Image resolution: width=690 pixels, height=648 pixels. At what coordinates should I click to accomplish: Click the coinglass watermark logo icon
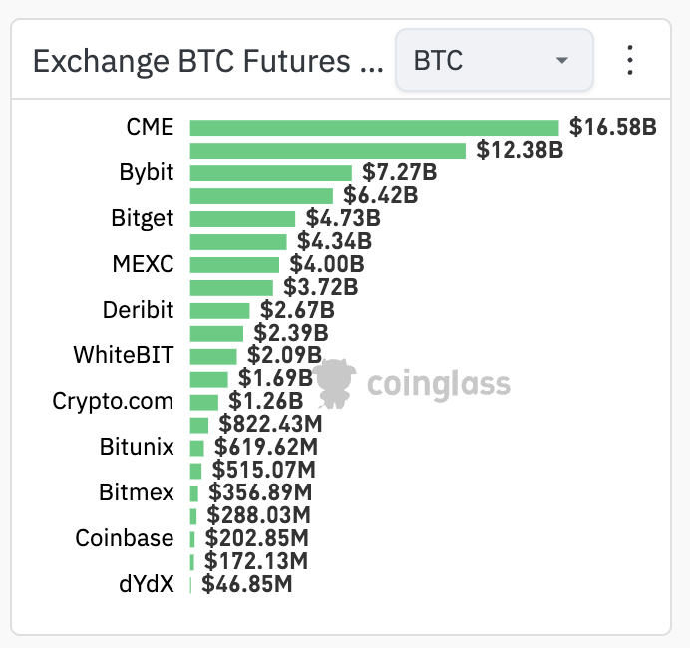[x=334, y=383]
